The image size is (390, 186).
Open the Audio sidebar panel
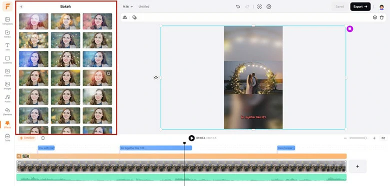coord(7,98)
